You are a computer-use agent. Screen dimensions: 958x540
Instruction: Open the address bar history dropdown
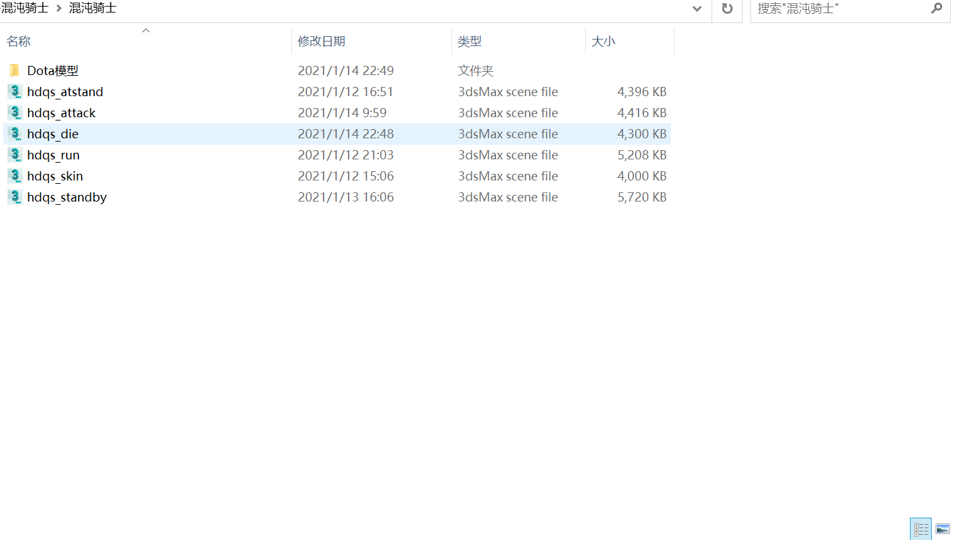point(697,9)
